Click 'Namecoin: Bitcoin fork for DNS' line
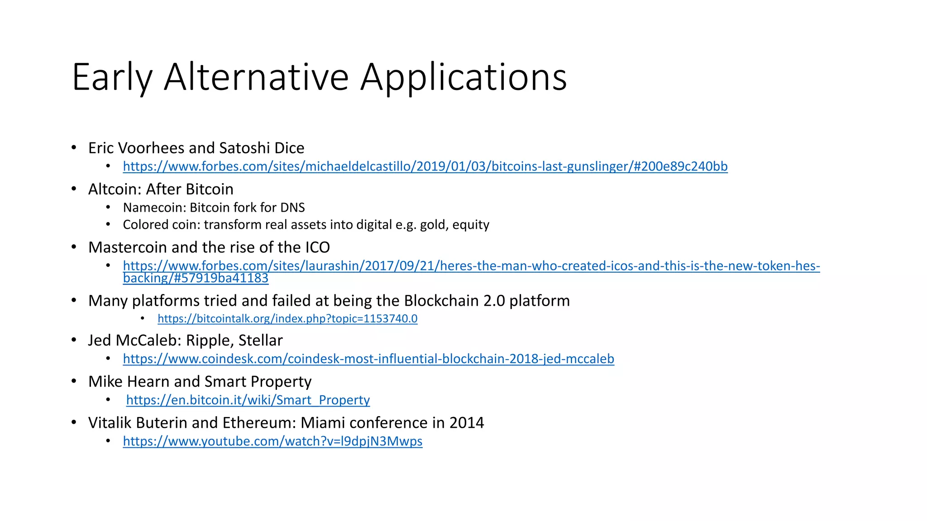 click(x=214, y=208)
